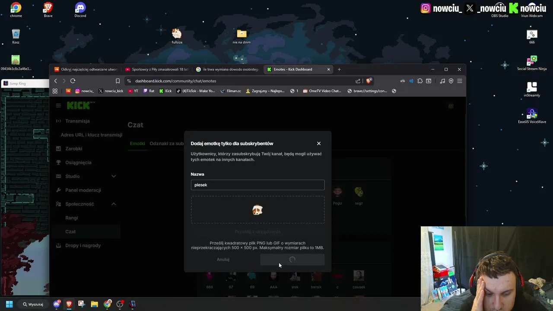Open the brave://settings bookmark
553x311 pixels.
point(367,91)
